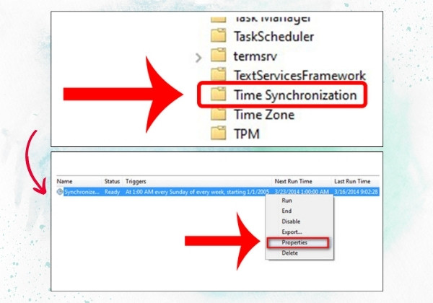Expand the termsrv folder chevron

coord(198,58)
